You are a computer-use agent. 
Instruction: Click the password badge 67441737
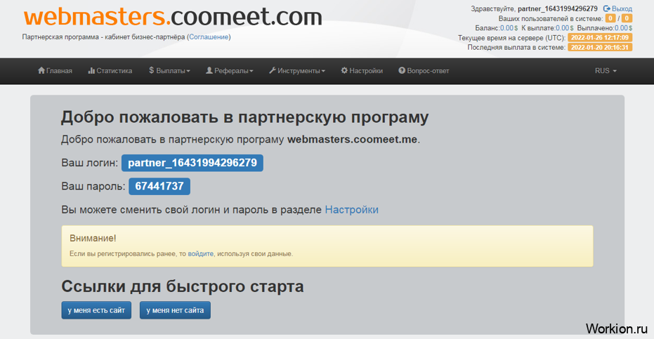point(159,186)
